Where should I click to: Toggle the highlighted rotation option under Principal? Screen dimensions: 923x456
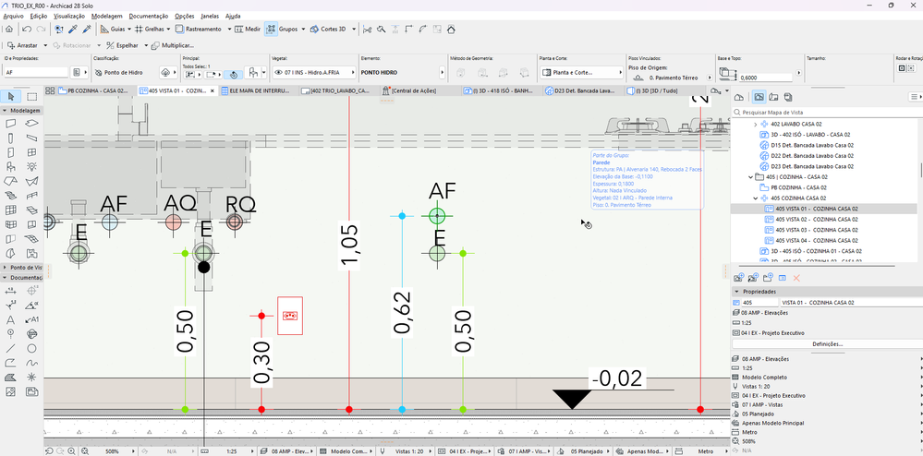tap(233, 75)
